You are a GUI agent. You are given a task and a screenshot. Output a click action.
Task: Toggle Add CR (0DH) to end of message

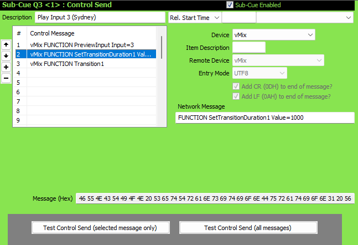pos(236,86)
